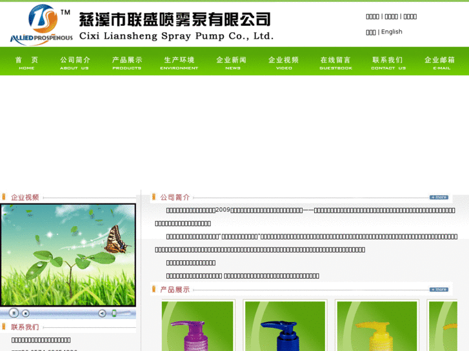Open 联系我们 CONTACT US menu item
The height and width of the screenshot is (351, 469).
tap(388, 63)
